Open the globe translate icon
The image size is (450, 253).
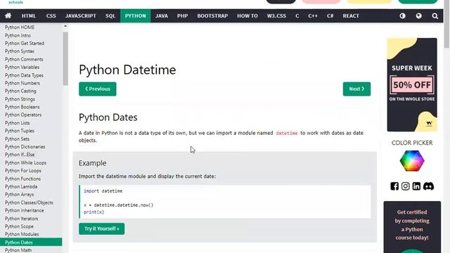click(419, 15)
